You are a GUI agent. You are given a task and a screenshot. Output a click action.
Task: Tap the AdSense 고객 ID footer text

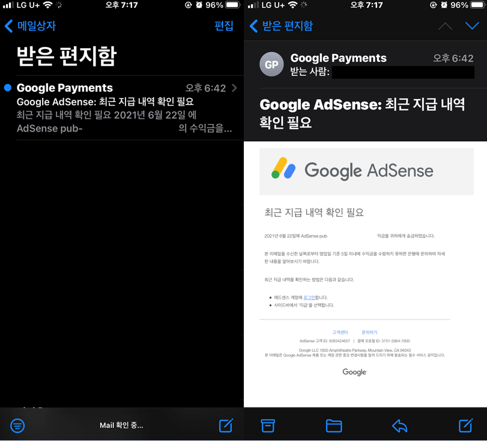pyautogui.click(x=324, y=341)
